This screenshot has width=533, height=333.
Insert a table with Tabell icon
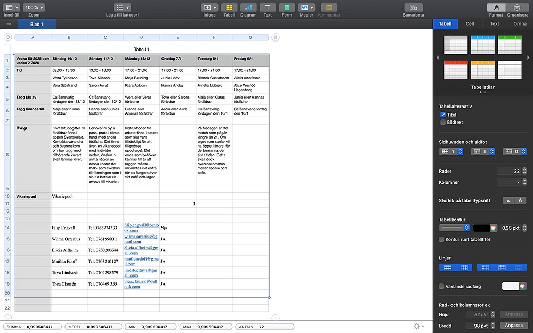[x=229, y=7]
